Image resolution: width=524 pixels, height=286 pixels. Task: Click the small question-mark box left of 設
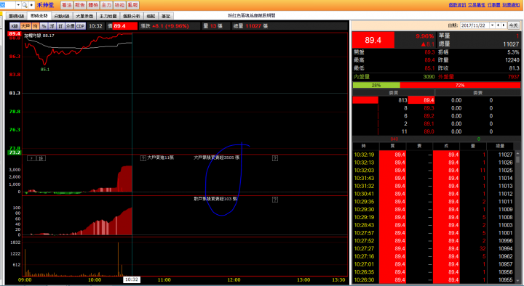(32, 158)
